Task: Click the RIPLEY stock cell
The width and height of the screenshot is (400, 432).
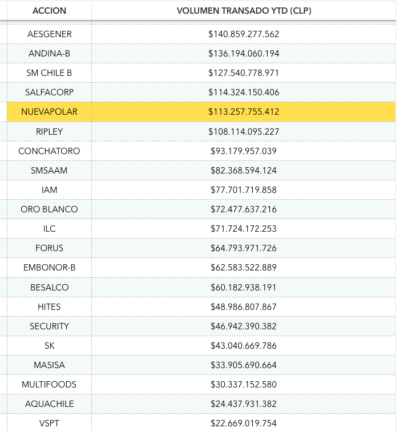Action: pos(49,131)
